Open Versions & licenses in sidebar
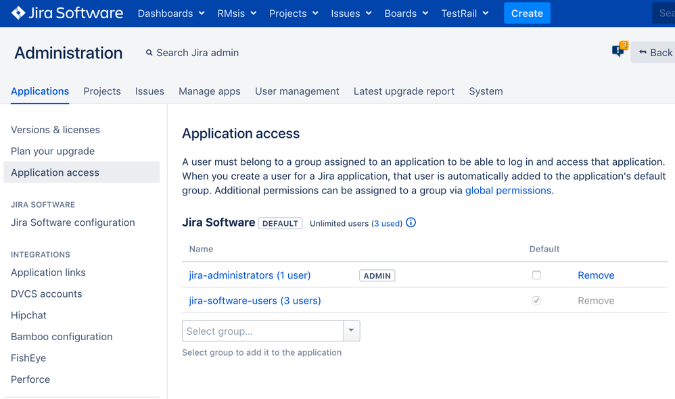 point(55,130)
